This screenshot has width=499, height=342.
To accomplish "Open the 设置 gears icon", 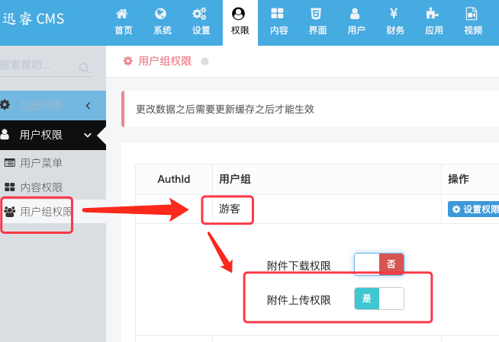I will 200,14.
